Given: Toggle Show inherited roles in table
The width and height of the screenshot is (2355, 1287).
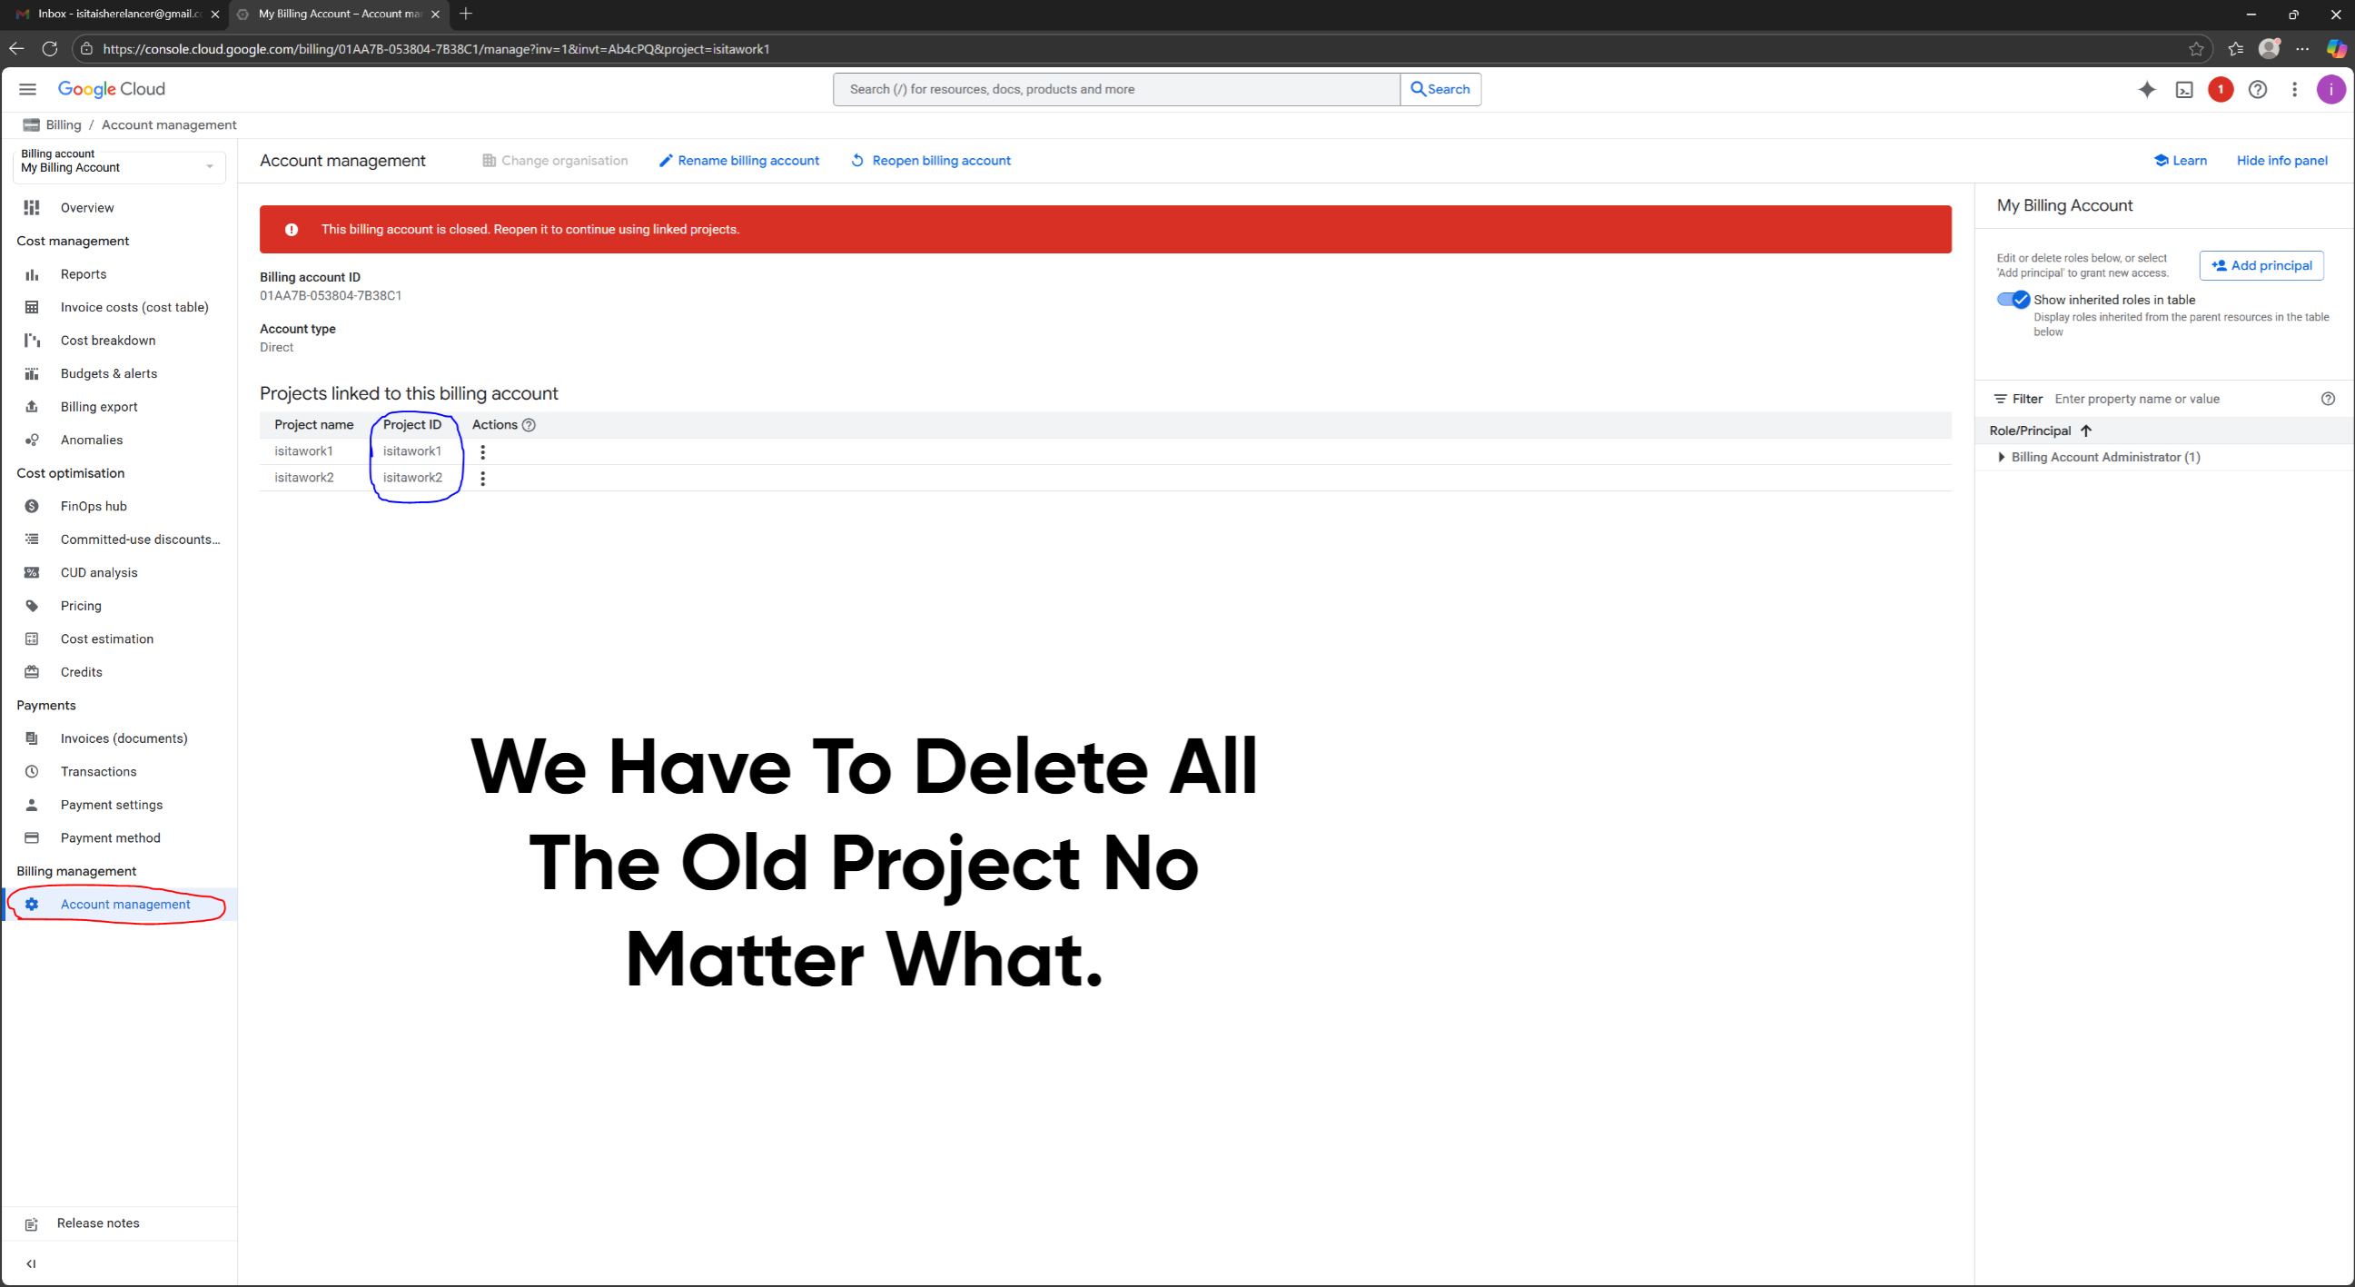Looking at the screenshot, I should pyautogui.click(x=2013, y=300).
